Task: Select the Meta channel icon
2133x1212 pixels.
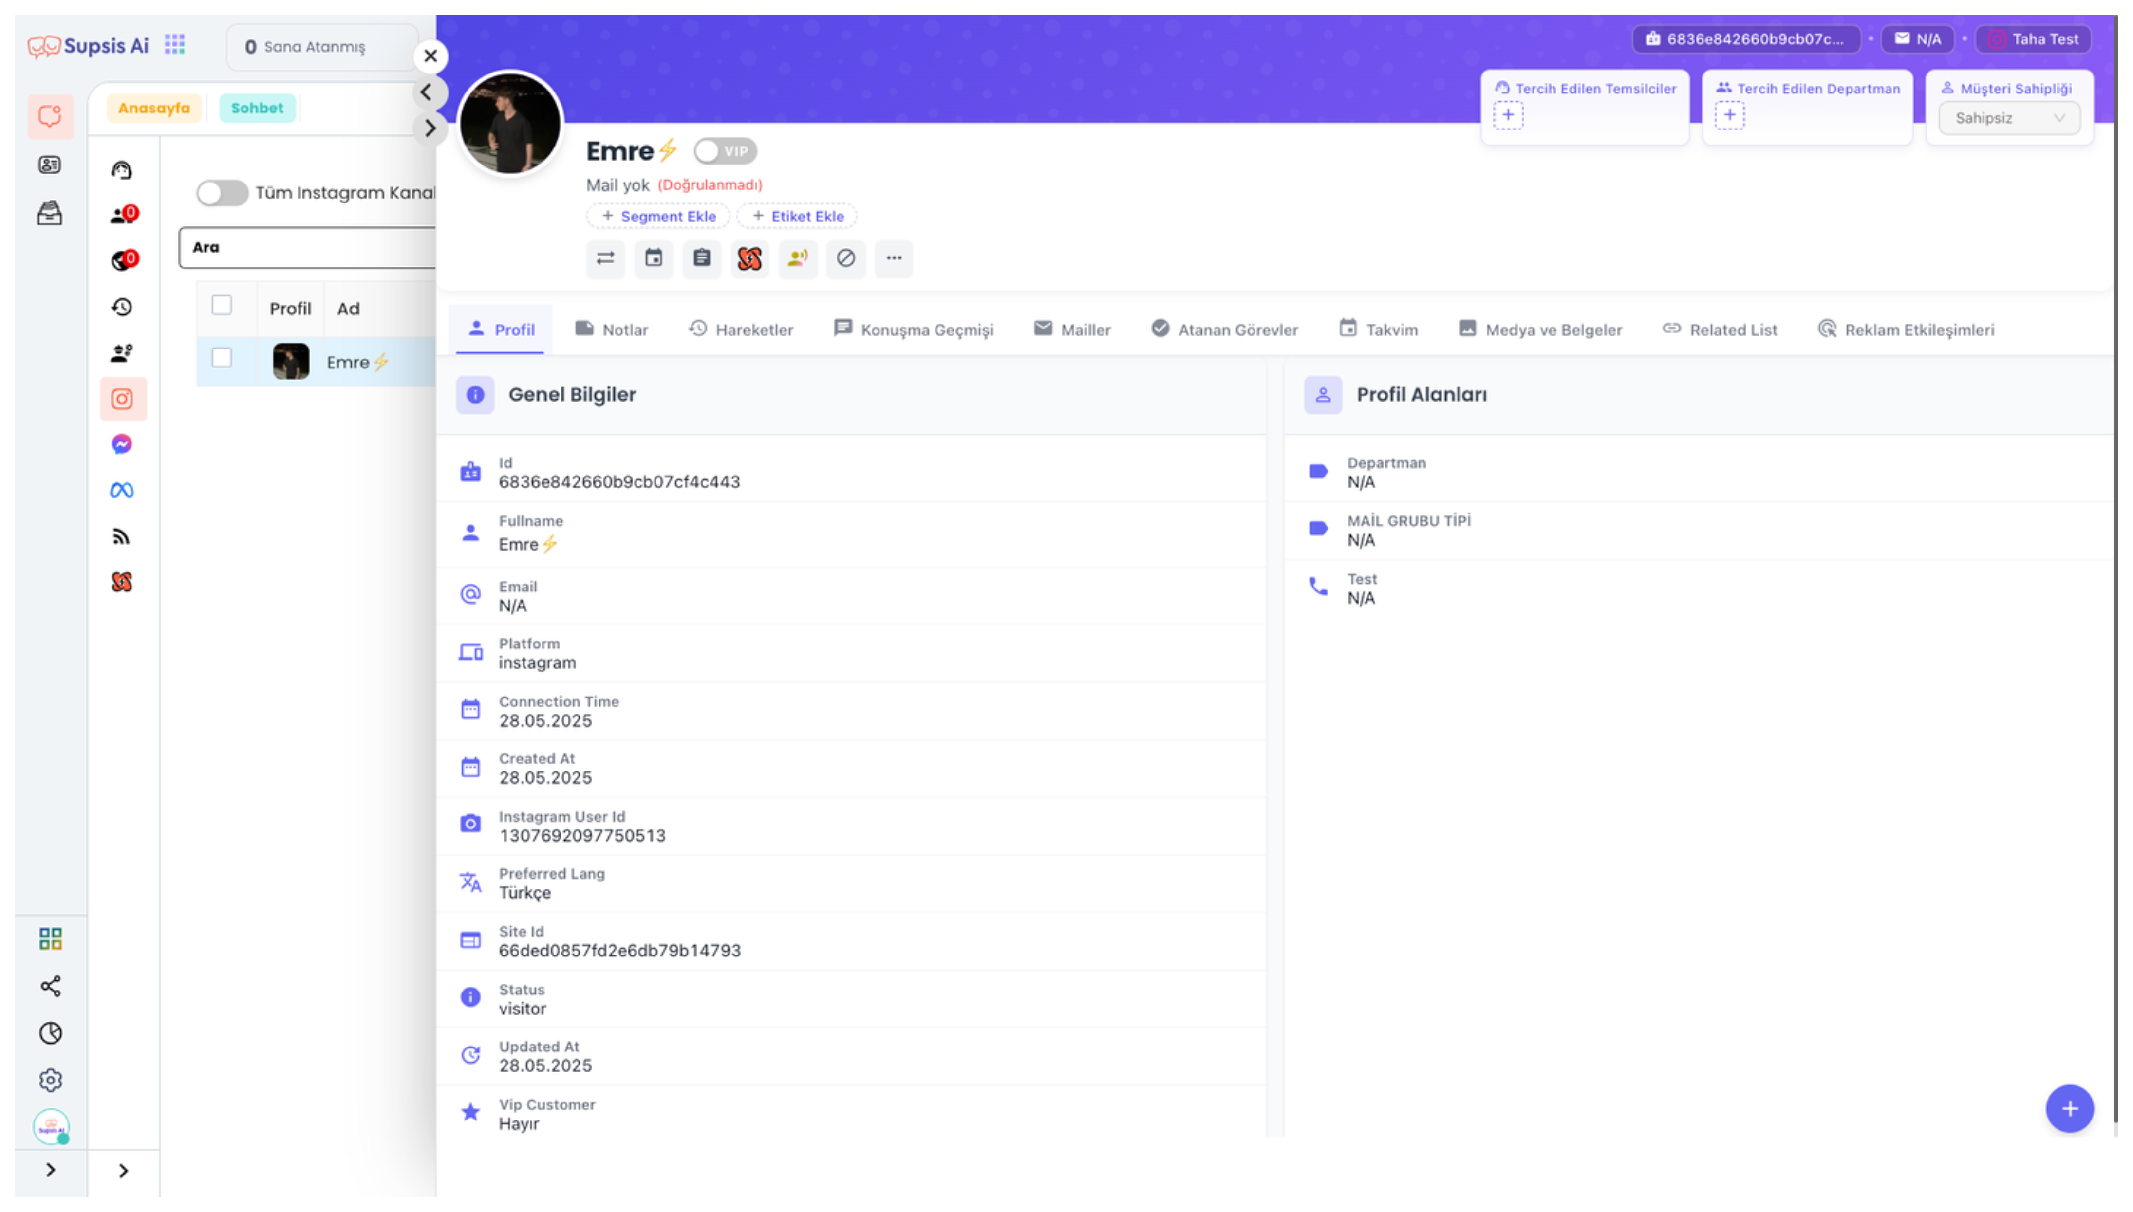Action: pyautogui.click(x=122, y=490)
